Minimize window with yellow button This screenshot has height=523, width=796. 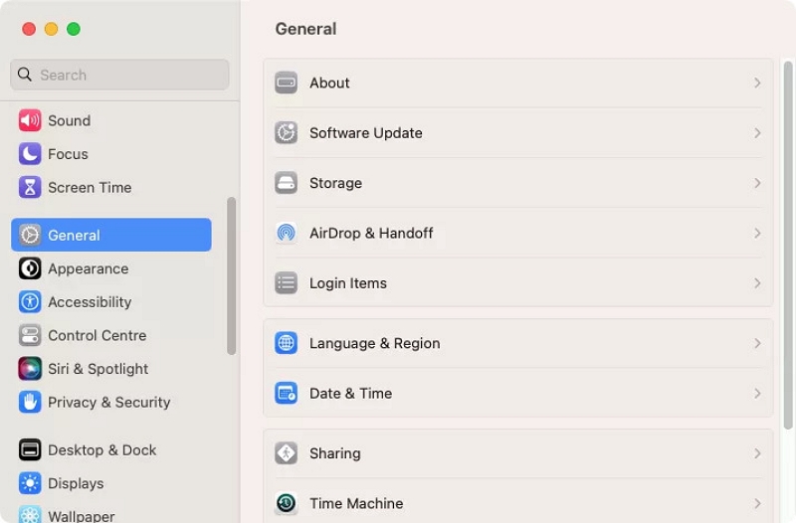[x=52, y=29]
